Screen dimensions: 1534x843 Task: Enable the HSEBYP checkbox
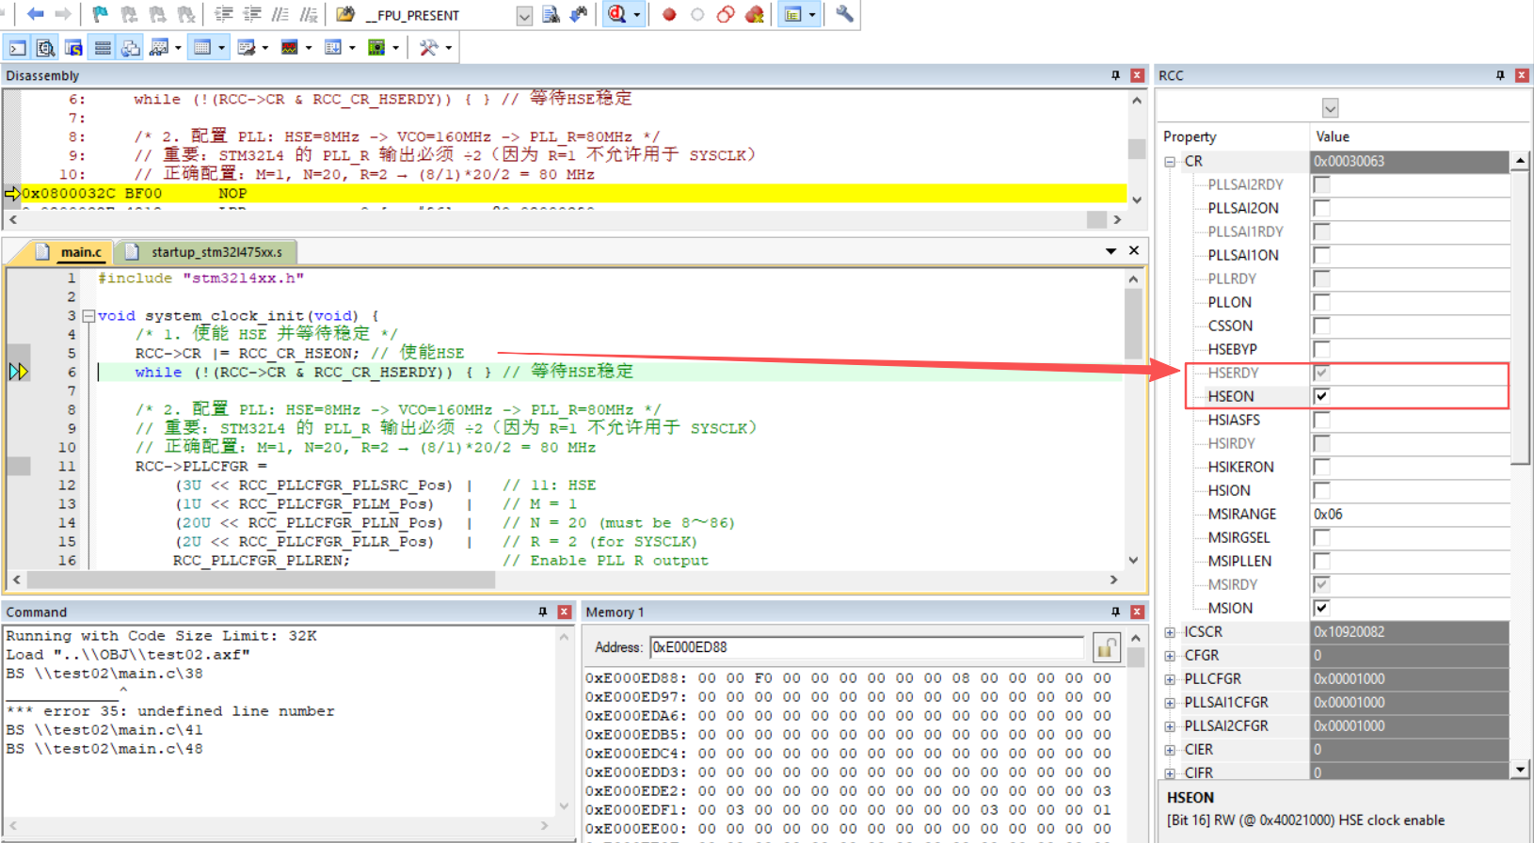pos(1321,349)
